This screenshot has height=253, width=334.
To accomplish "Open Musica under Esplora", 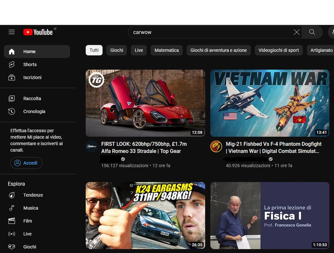I will click(31, 208).
